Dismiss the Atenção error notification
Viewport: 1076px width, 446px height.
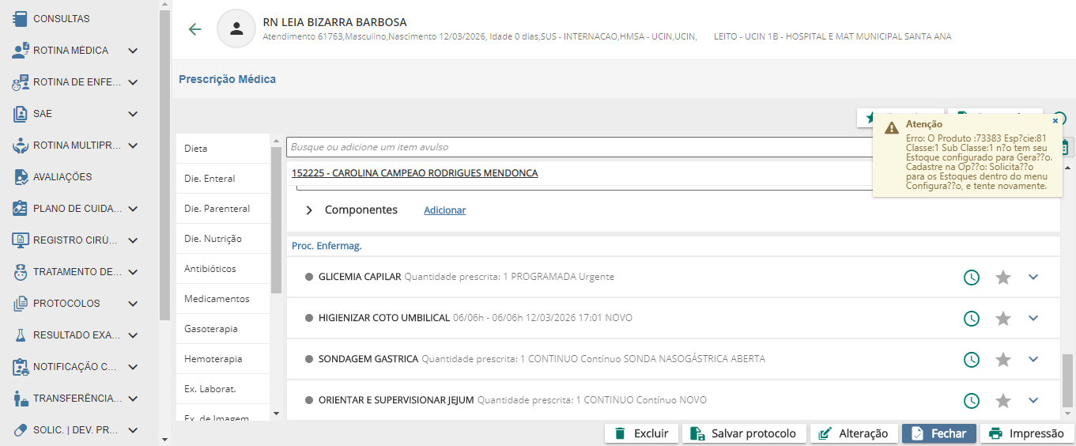[1055, 122]
